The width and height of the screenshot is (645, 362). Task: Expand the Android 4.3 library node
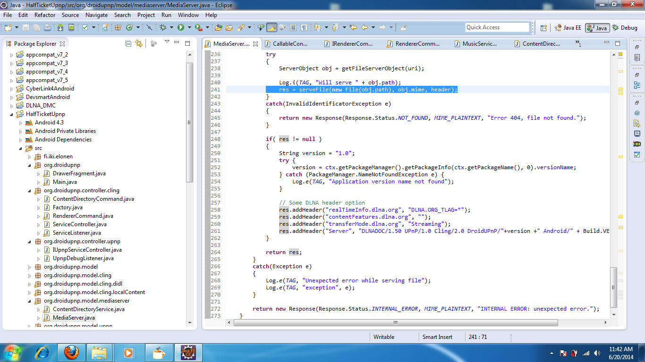pos(21,123)
